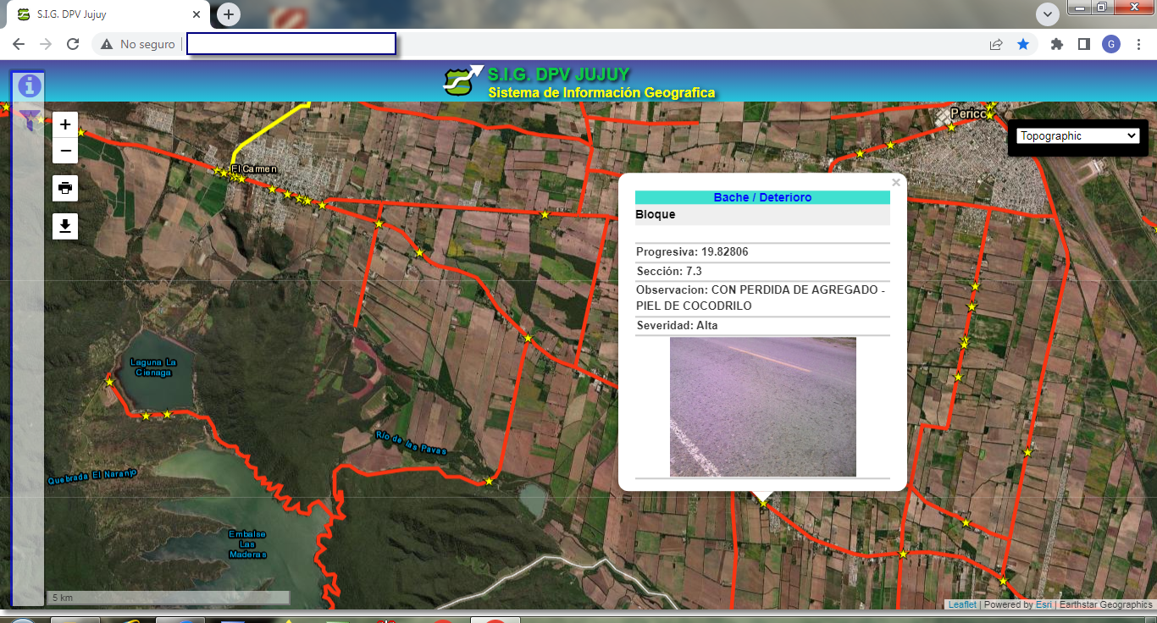Open the info panel icon in sidebar
This screenshot has width=1157, height=623.
coord(30,85)
